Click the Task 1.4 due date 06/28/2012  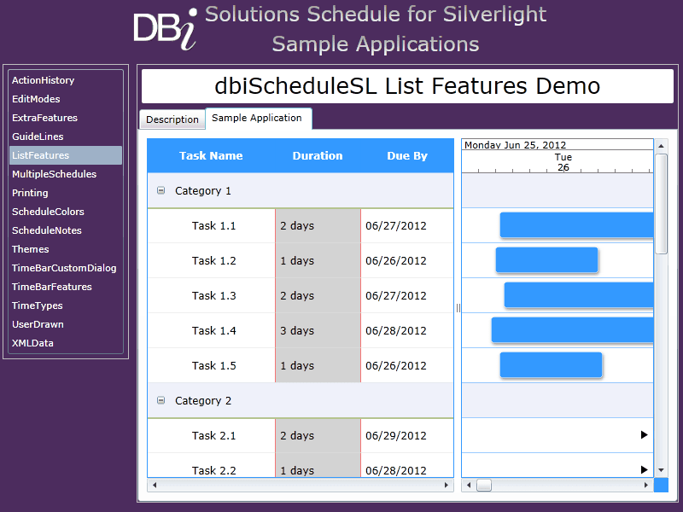pyautogui.click(x=396, y=331)
